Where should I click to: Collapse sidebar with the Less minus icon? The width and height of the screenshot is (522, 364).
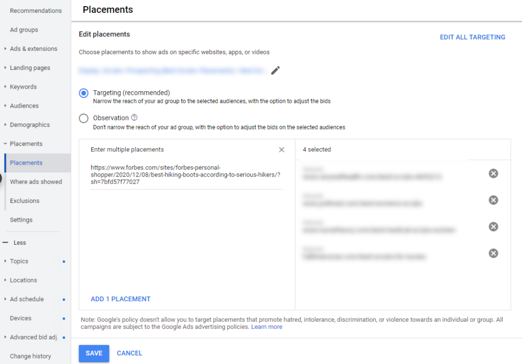tap(5, 243)
